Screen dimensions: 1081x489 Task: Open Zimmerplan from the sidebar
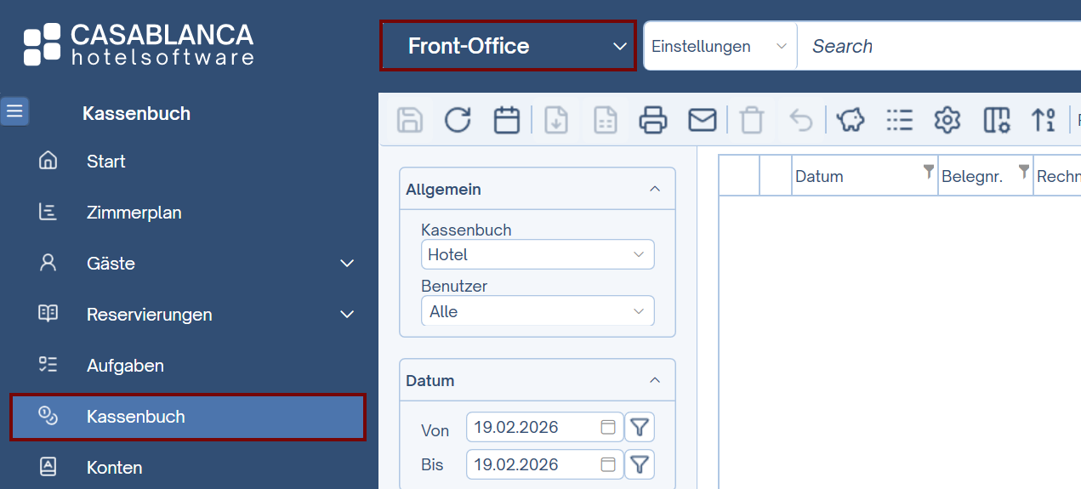(134, 213)
